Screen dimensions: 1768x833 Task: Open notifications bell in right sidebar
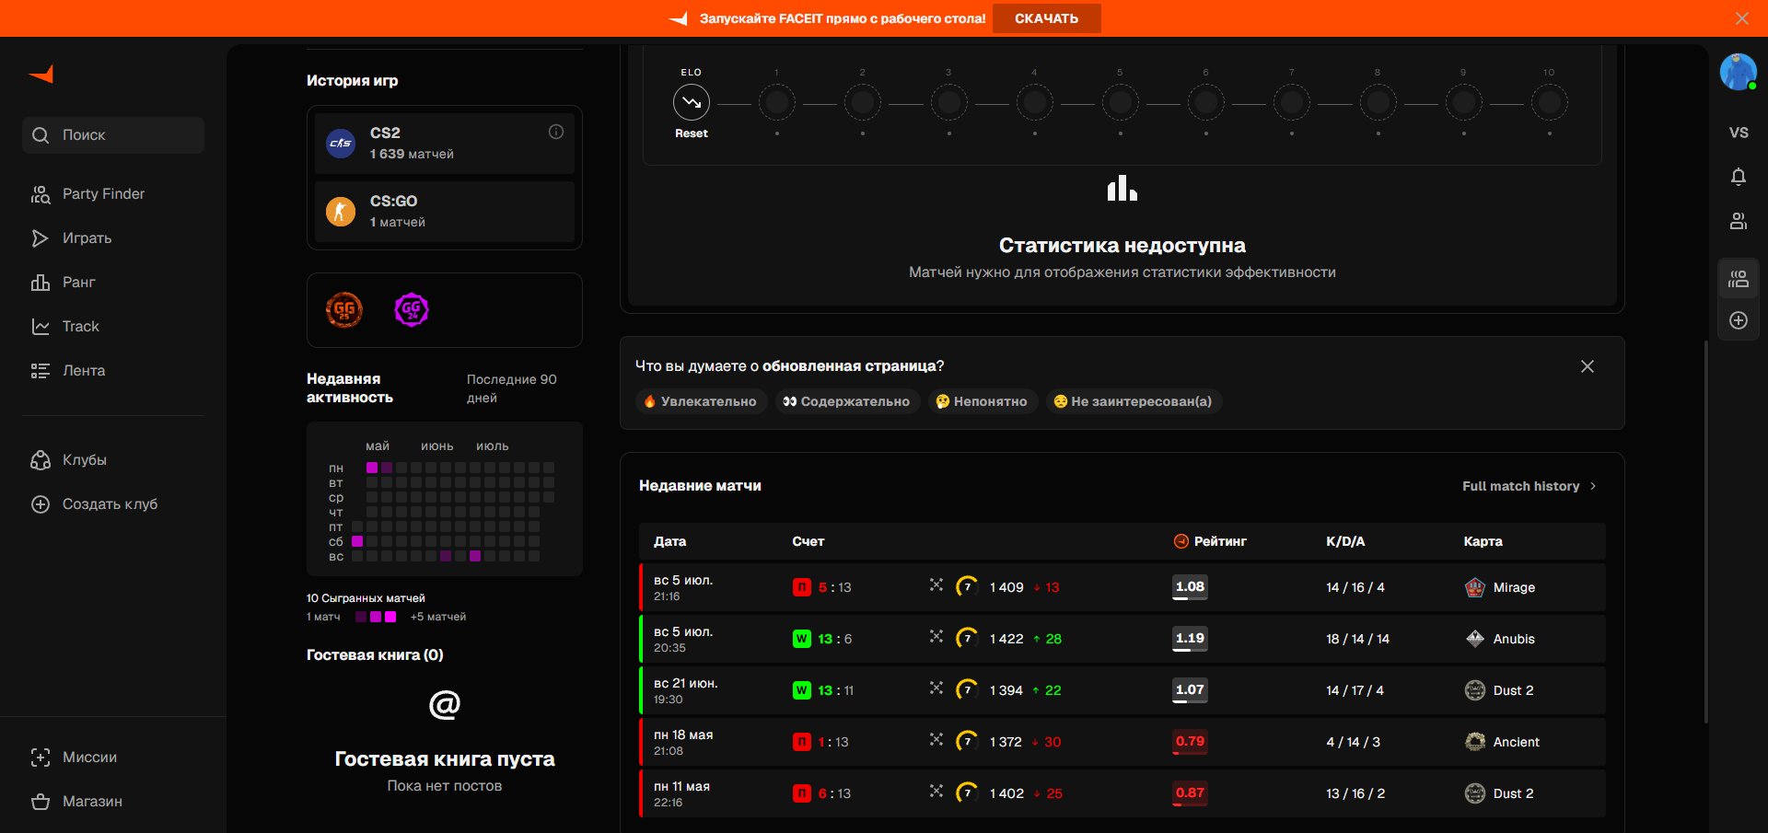pos(1739,177)
